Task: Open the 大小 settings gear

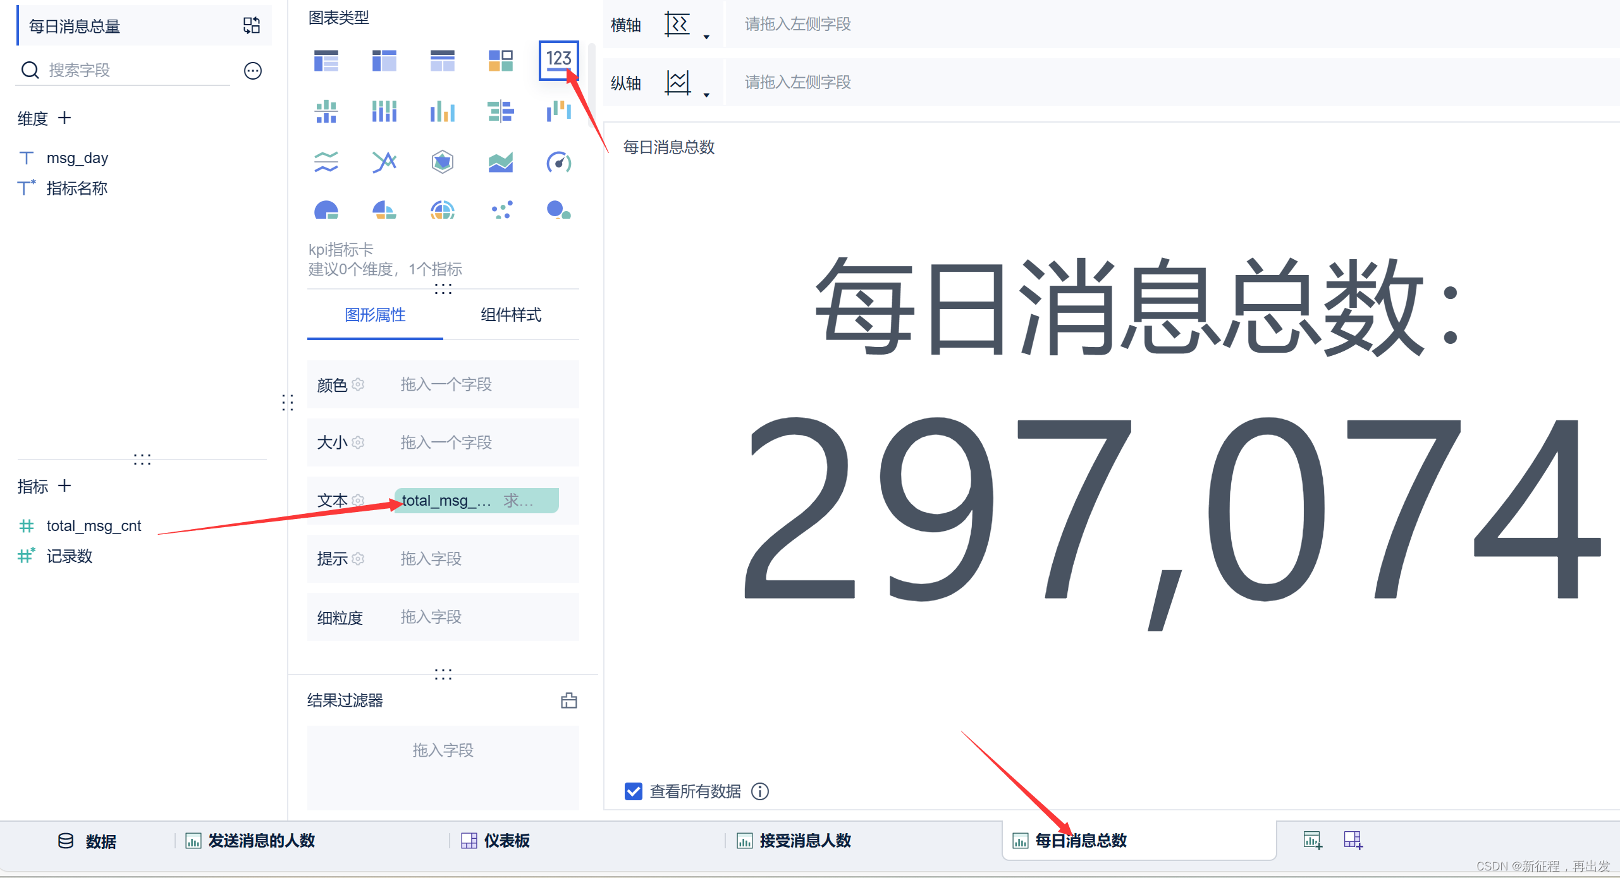Action: coord(358,442)
